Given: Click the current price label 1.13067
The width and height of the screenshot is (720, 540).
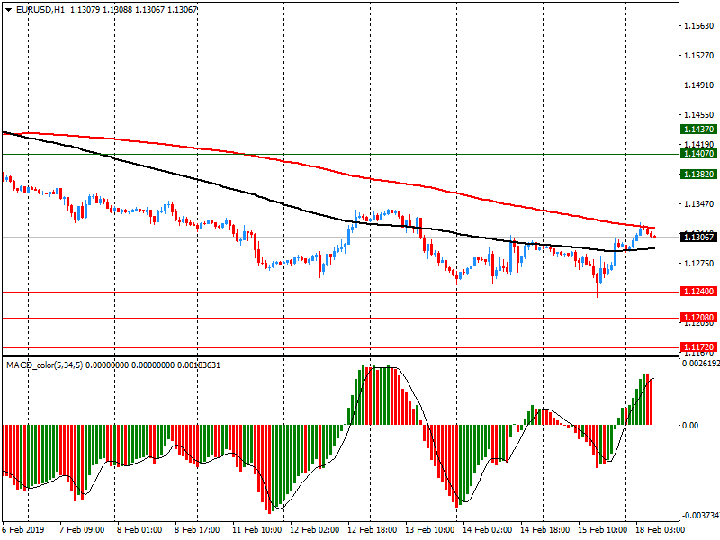Looking at the screenshot, I should tap(699, 238).
